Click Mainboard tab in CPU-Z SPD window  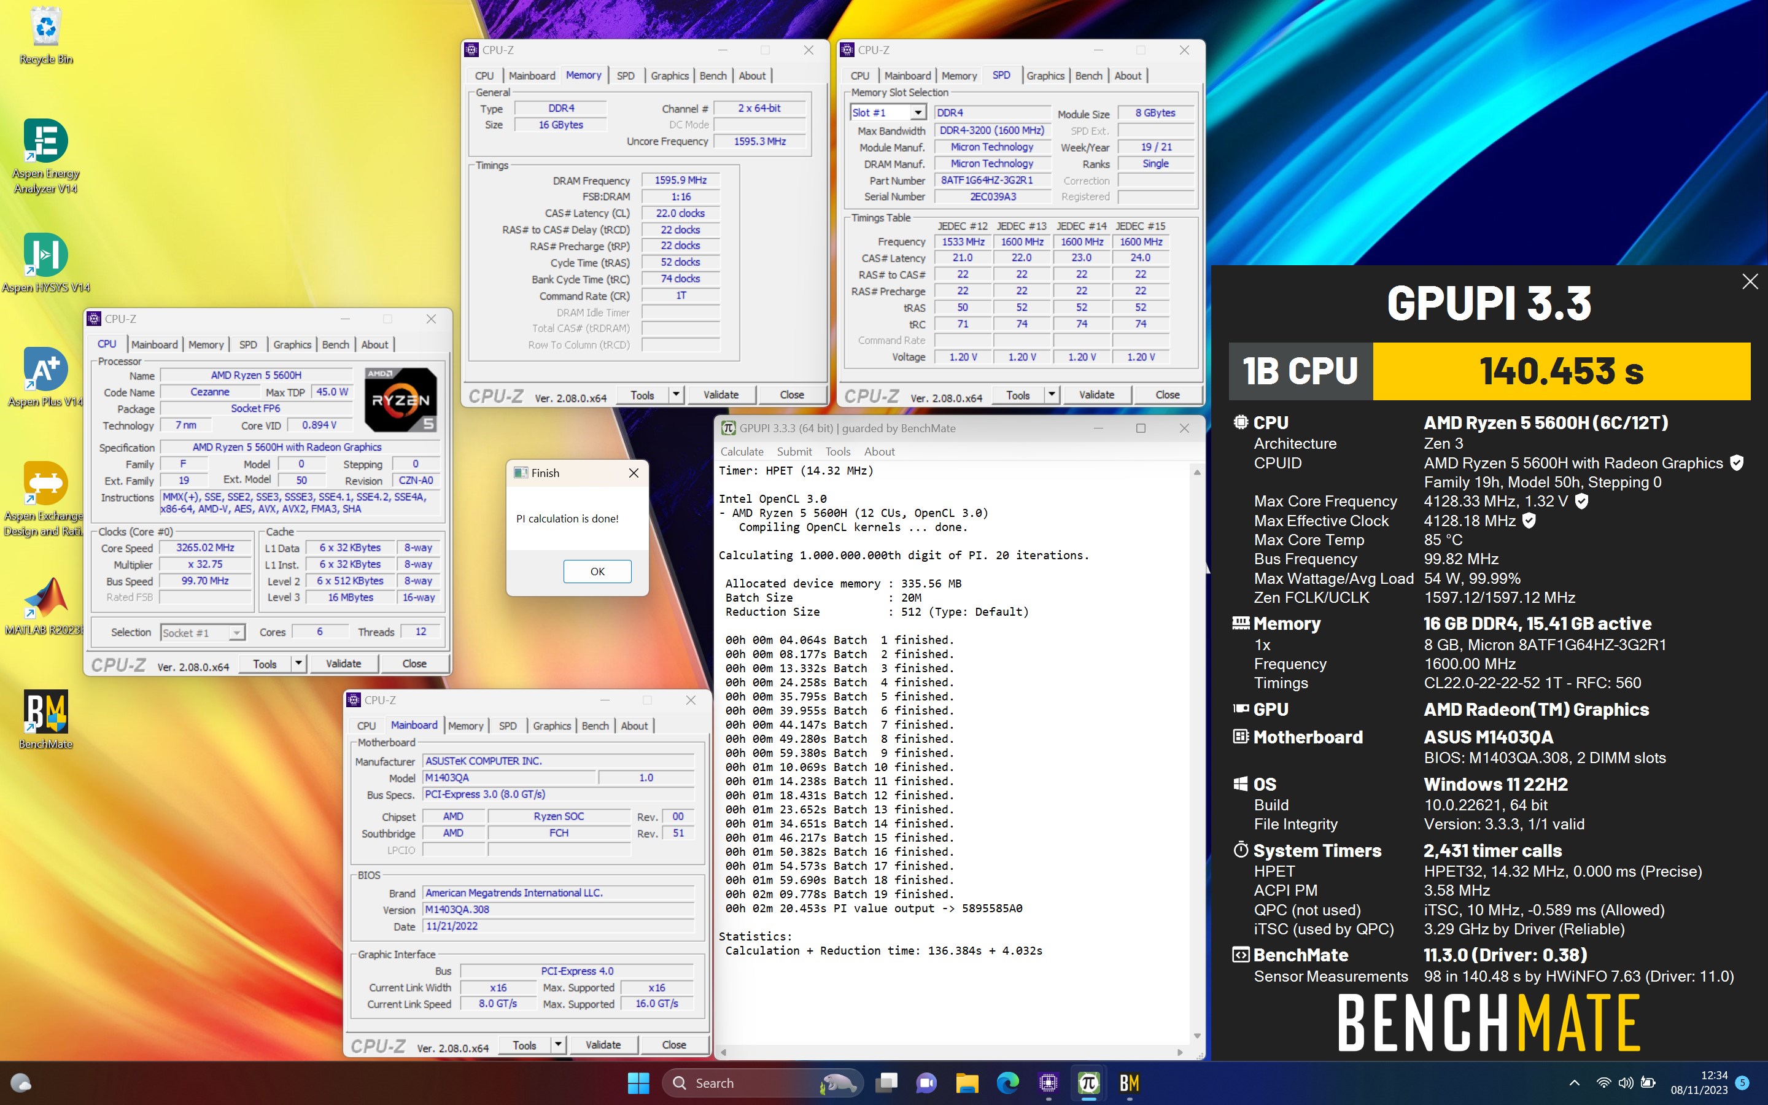coord(907,76)
